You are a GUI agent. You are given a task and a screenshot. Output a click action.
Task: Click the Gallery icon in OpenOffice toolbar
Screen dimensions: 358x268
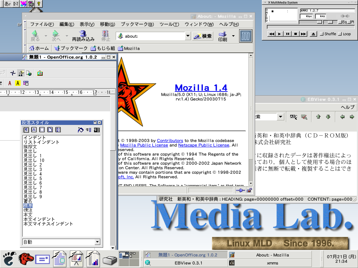(40, 73)
